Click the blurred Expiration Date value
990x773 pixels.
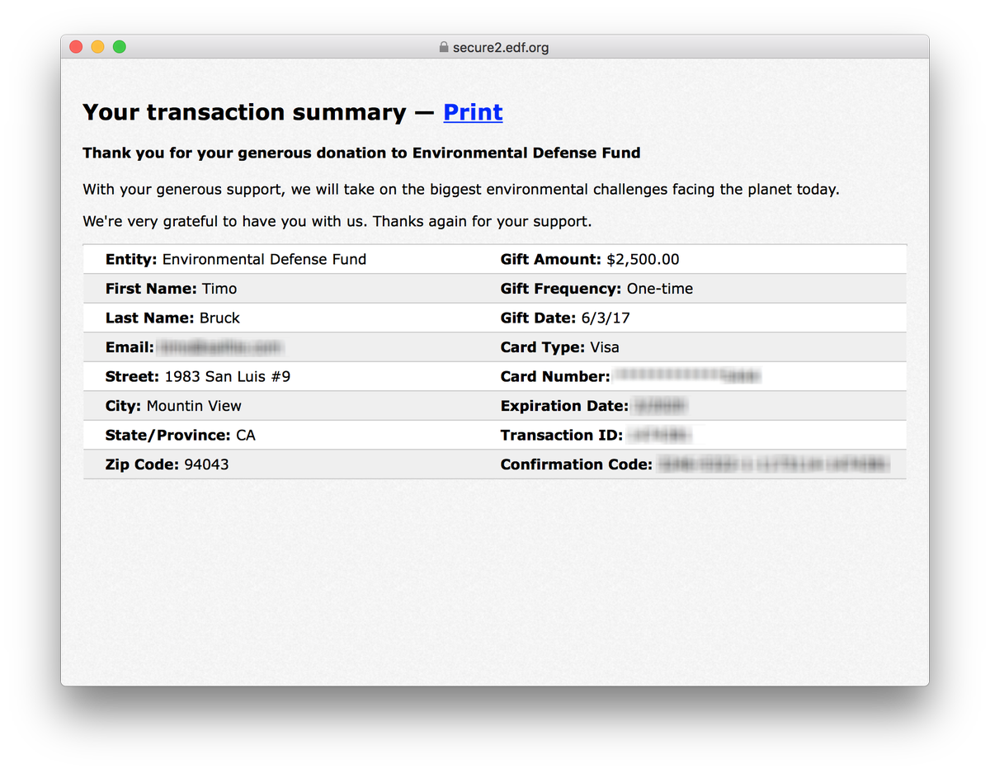pos(660,406)
